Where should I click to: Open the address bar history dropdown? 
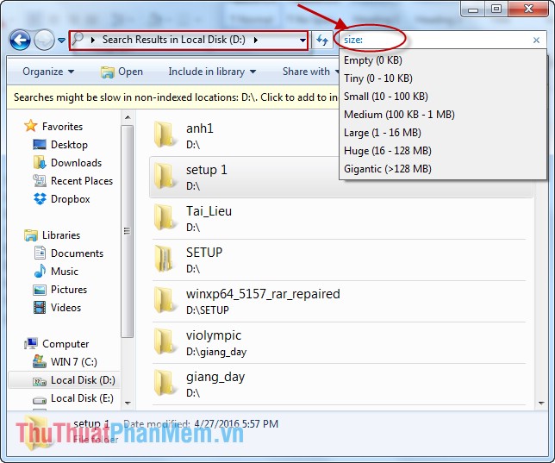click(302, 40)
